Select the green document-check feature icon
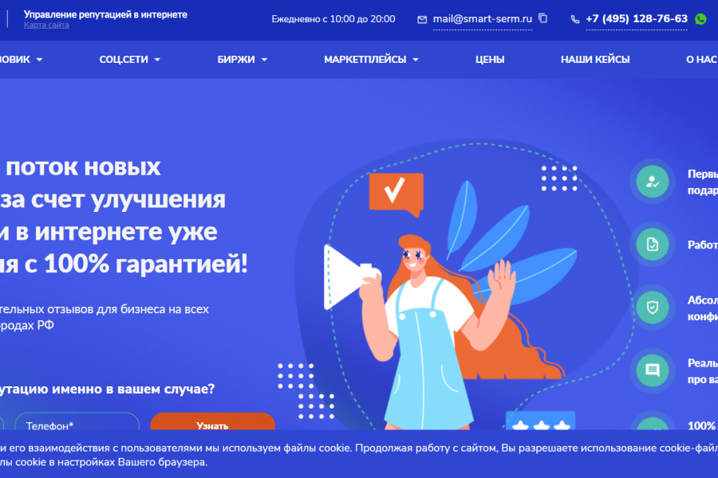 [652, 245]
